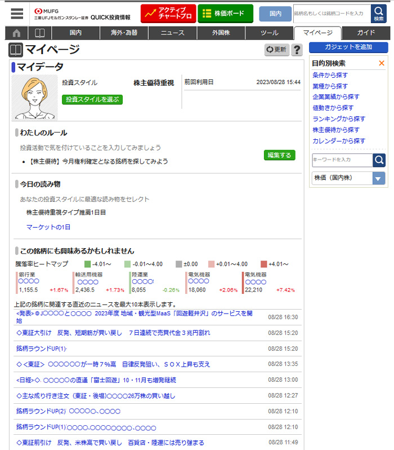Open the 国内 market selector
Viewport: 394px width, 450px height.
tap(275, 14)
